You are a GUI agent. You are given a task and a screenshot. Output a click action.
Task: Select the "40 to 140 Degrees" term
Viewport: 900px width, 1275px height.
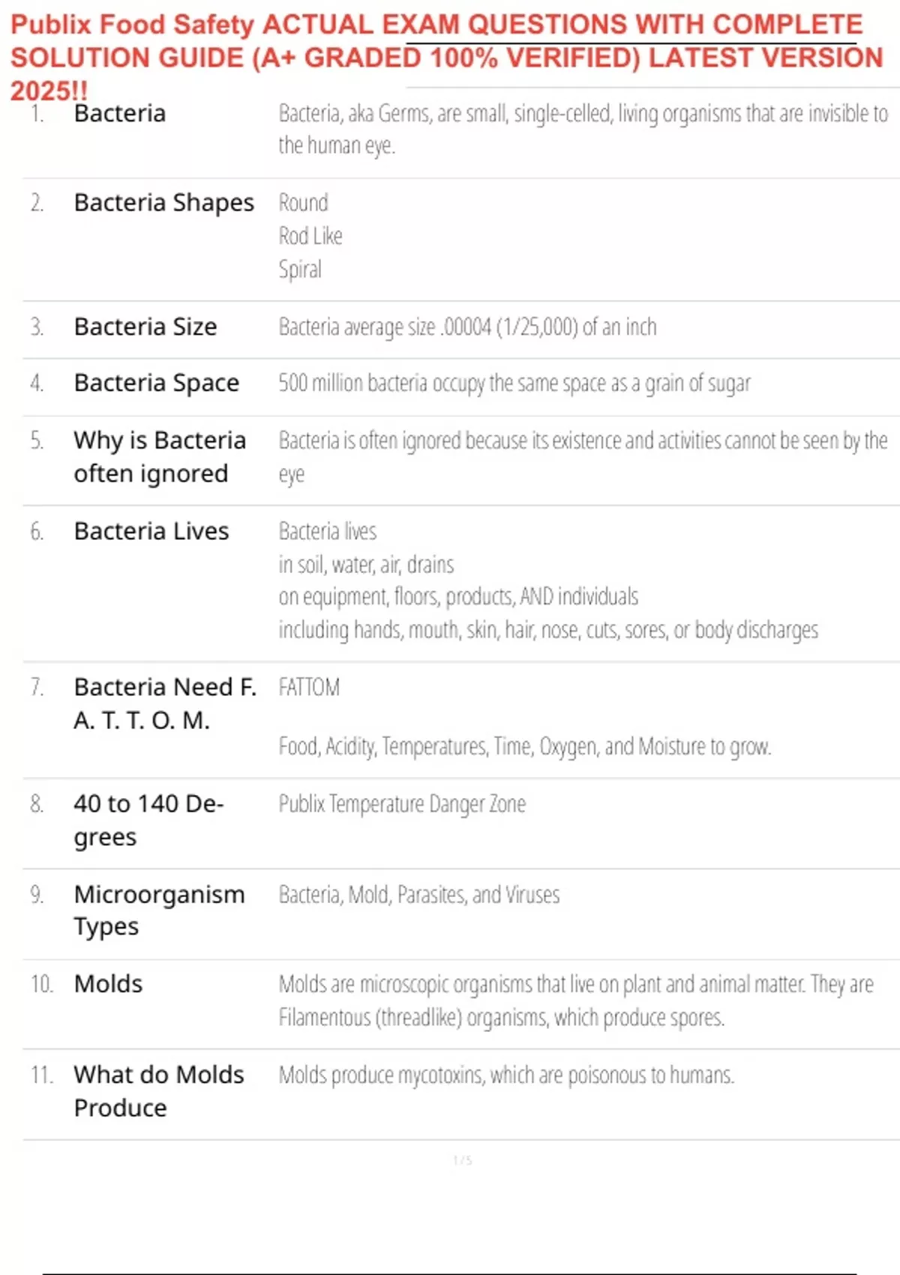(x=148, y=820)
